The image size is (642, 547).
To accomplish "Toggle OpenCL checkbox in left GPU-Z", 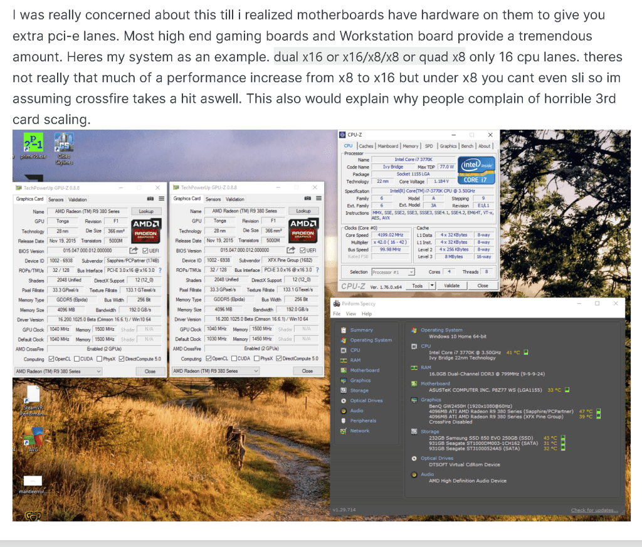I will coord(51,359).
